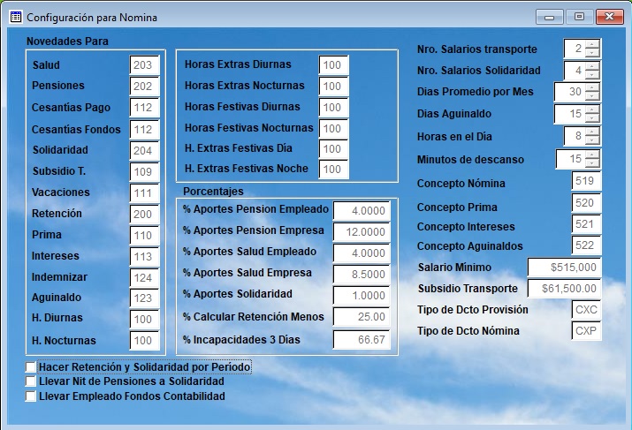Check Hacer Retención y Solidaridad por Periodo
632x430 pixels.
(31, 366)
